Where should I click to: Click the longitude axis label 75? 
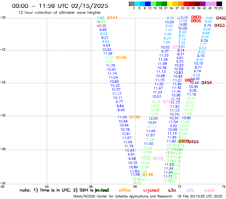[224, 186]
